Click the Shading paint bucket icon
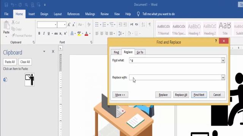This screenshot has height=136, width=243. click(129, 33)
